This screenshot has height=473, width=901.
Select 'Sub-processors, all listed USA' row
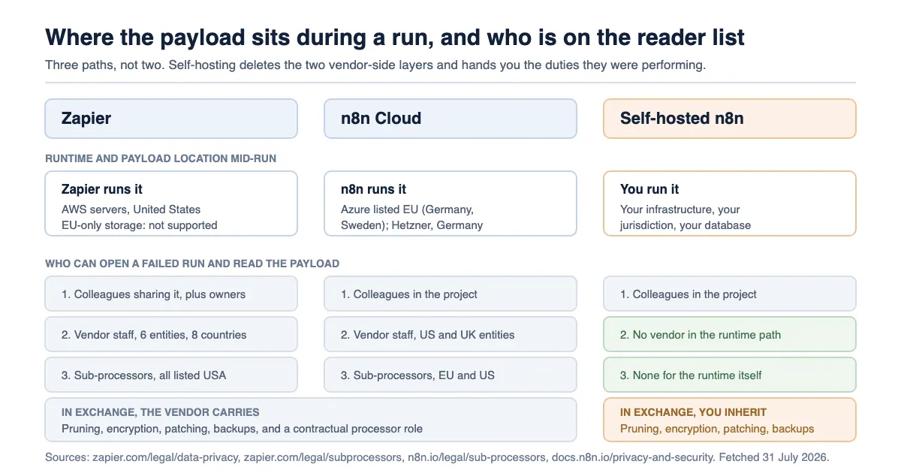(171, 375)
